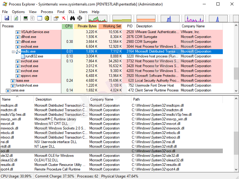Open the View menu
The width and height of the screenshot is (239, 179).
[33, 12]
